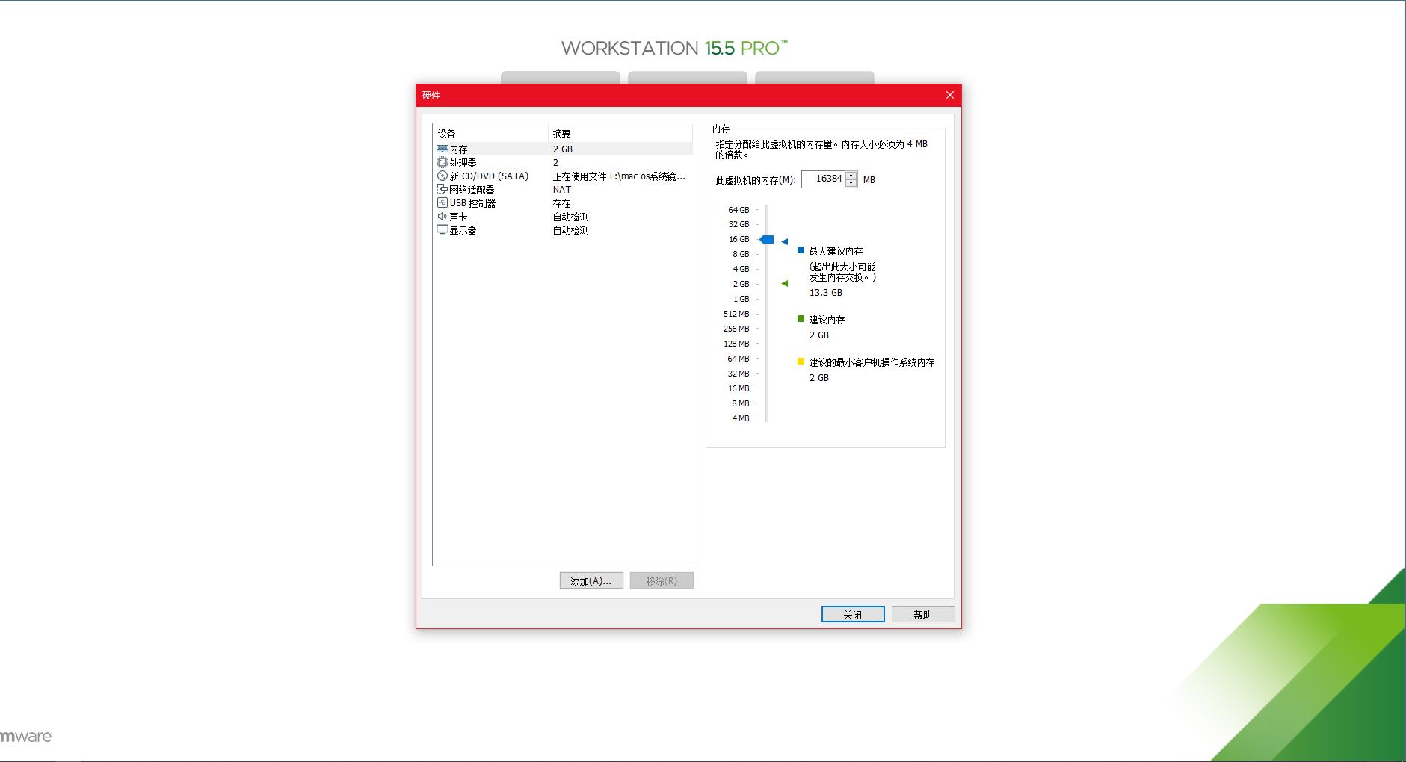Click the 512 MB slider tick label
The image size is (1406, 762).
click(x=736, y=314)
